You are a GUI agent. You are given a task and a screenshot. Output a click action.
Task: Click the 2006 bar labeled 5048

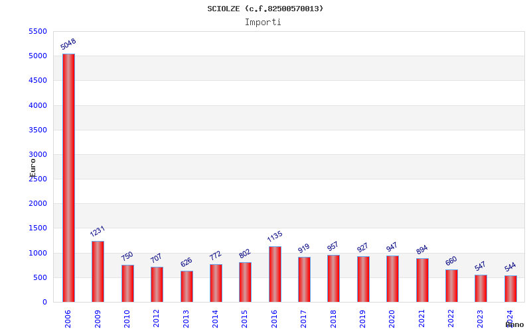coord(69,178)
